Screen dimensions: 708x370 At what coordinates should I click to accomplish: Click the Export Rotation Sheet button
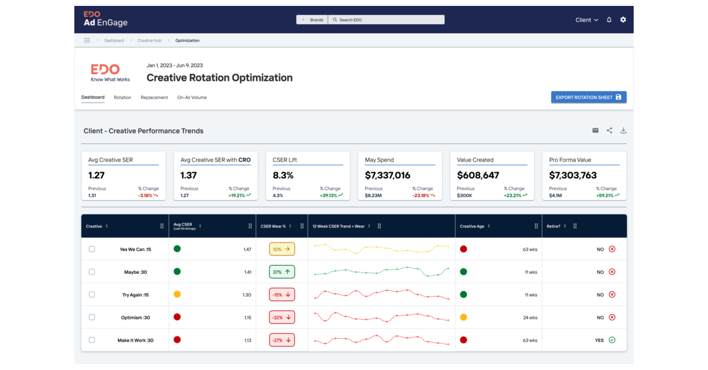[588, 97]
